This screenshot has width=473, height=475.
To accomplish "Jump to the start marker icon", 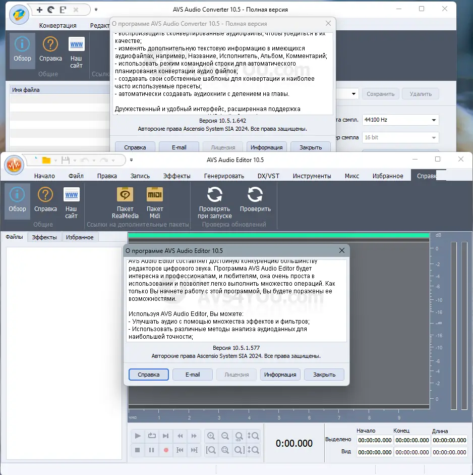I will coord(180,450).
